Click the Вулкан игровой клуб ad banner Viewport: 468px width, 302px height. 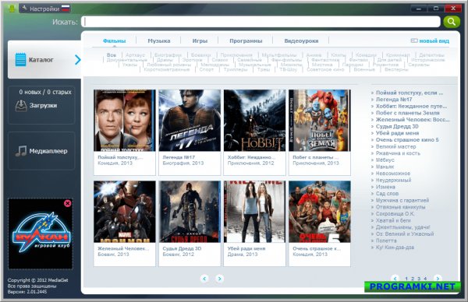(41, 234)
